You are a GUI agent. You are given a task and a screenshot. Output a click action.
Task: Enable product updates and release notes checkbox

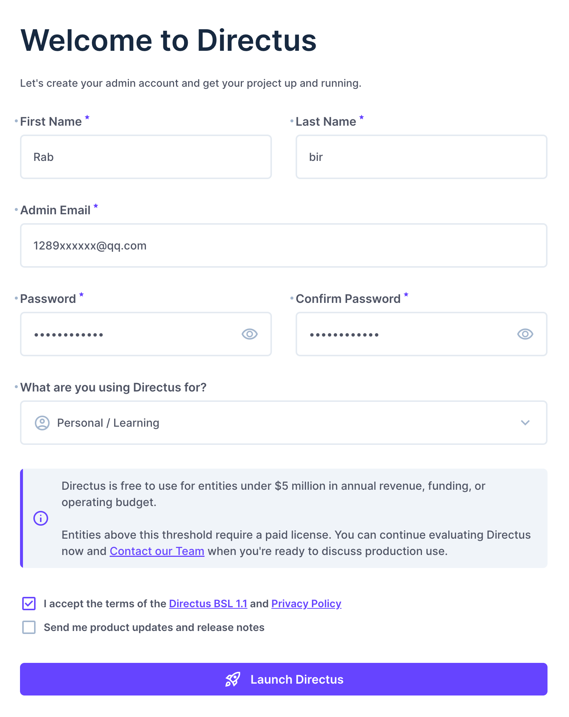tap(29, 627)
